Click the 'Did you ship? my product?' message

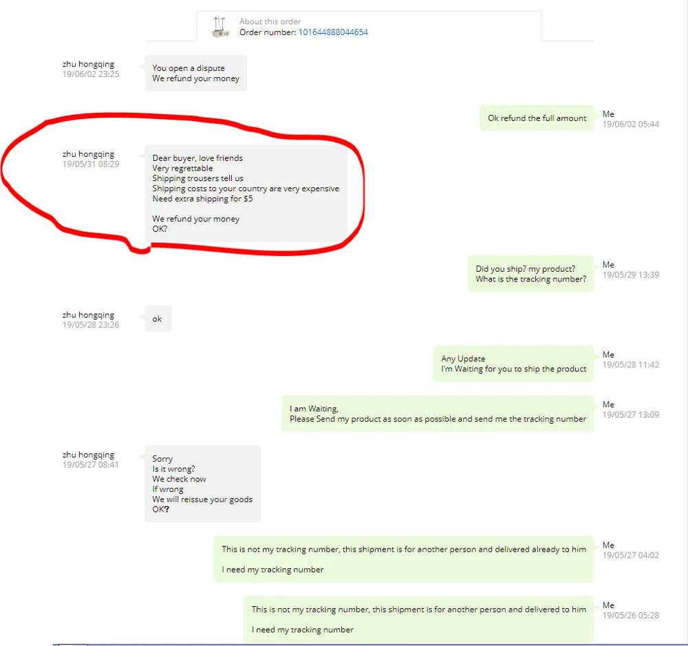point(530,274)
